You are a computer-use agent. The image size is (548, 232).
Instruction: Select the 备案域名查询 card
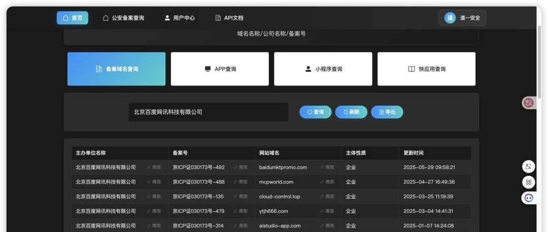(116, 69)
